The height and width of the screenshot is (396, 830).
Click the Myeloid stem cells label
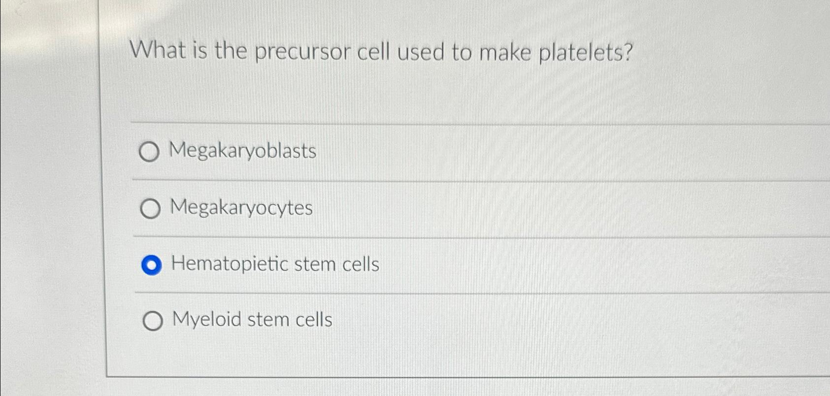[253, 320]
